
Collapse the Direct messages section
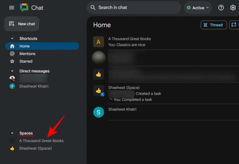tap(12, 71)
